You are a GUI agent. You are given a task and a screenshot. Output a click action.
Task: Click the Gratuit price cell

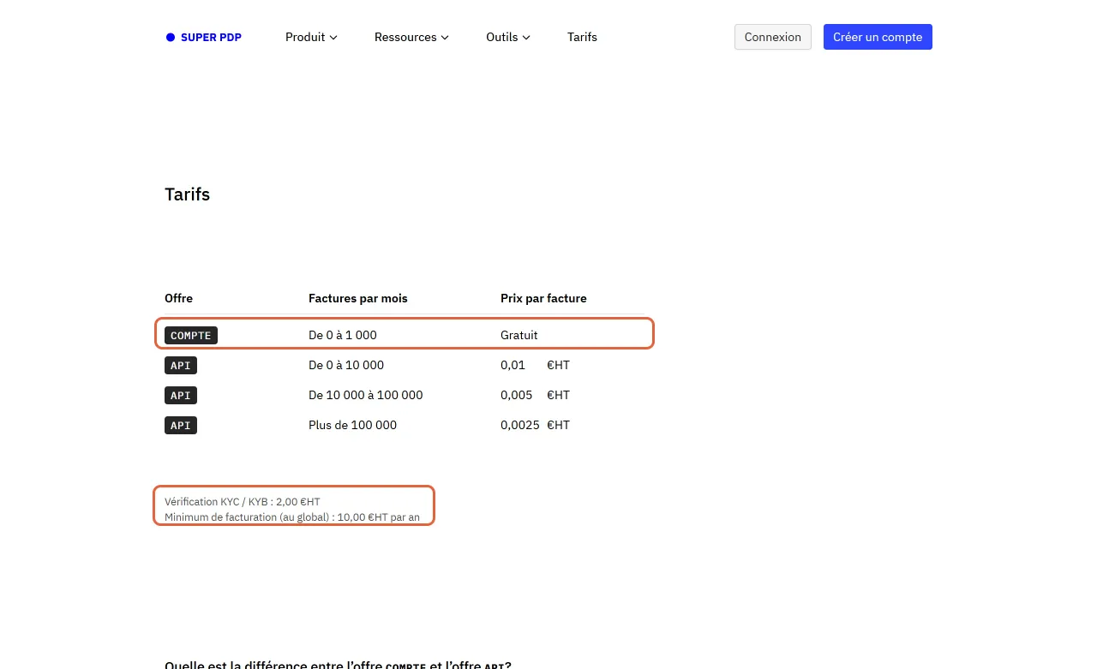point(519,335)
